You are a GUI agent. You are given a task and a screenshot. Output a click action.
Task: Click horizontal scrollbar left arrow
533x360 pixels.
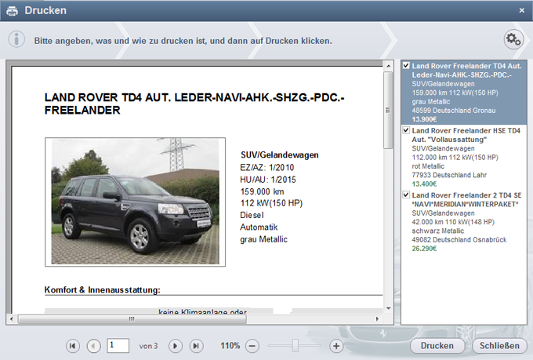point(12,319)
